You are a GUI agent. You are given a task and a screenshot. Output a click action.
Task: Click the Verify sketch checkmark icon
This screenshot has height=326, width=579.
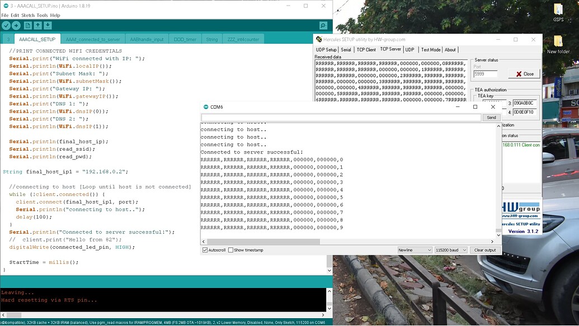(7, 25)
